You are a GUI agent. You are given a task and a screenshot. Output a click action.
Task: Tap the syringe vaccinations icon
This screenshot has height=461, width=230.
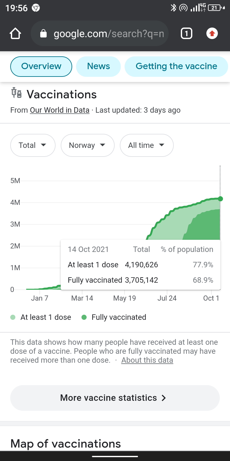point(16,93)
